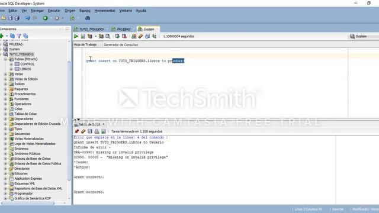Select Directorios in connection tree
This screenshot has width=379, height=213.
(22, 169)
